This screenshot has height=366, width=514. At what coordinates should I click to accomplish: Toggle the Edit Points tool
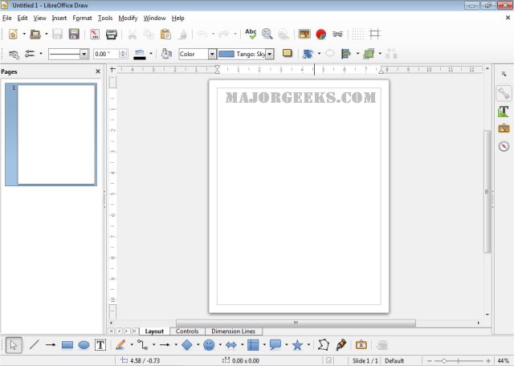(x=324, y=344)
